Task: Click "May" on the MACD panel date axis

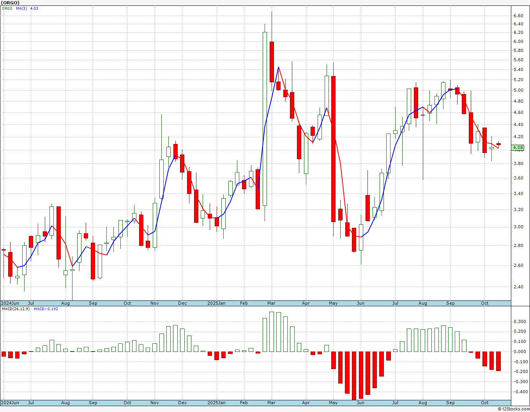Action: (x=333, y=403)
